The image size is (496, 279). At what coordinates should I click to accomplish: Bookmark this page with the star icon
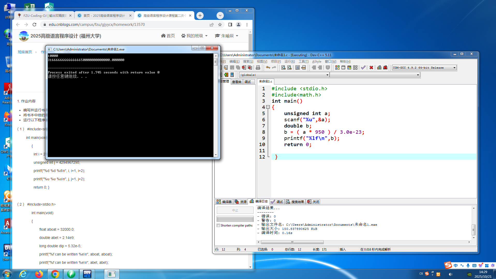[x=220, y=25]
